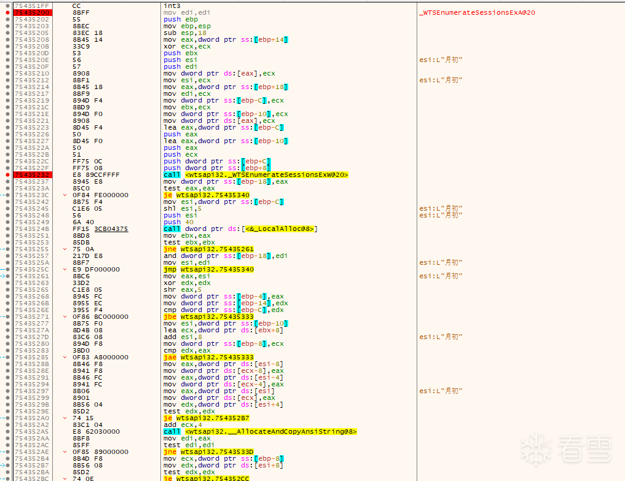Click esi comment on row 75435297

441,391
